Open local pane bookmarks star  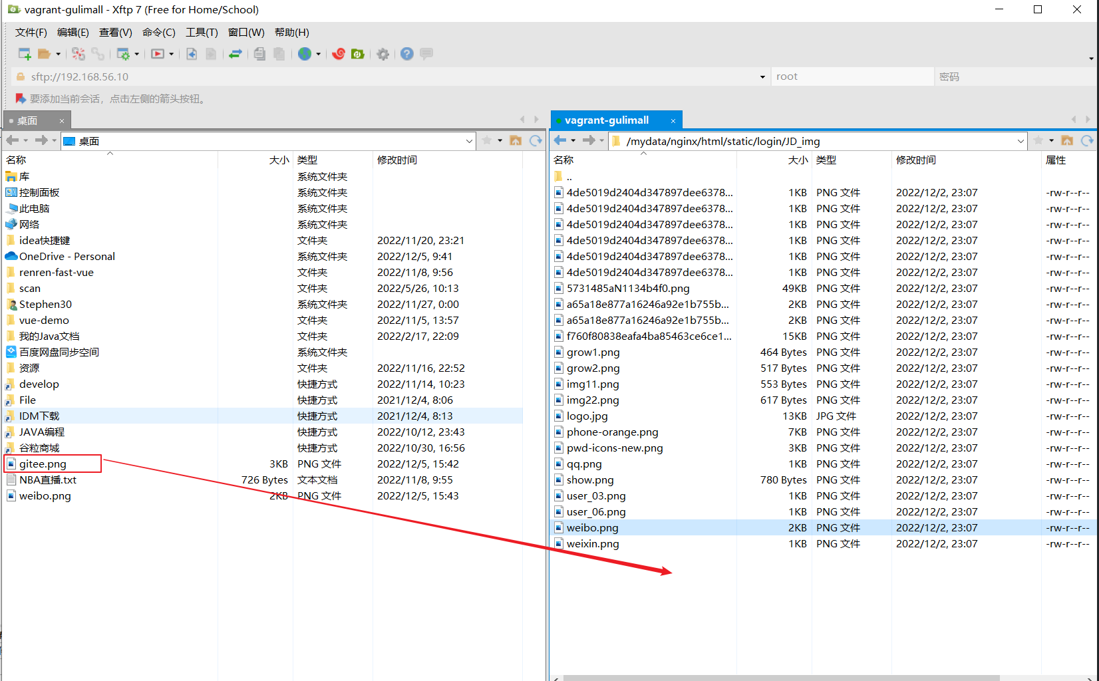(x=487, y=140)
